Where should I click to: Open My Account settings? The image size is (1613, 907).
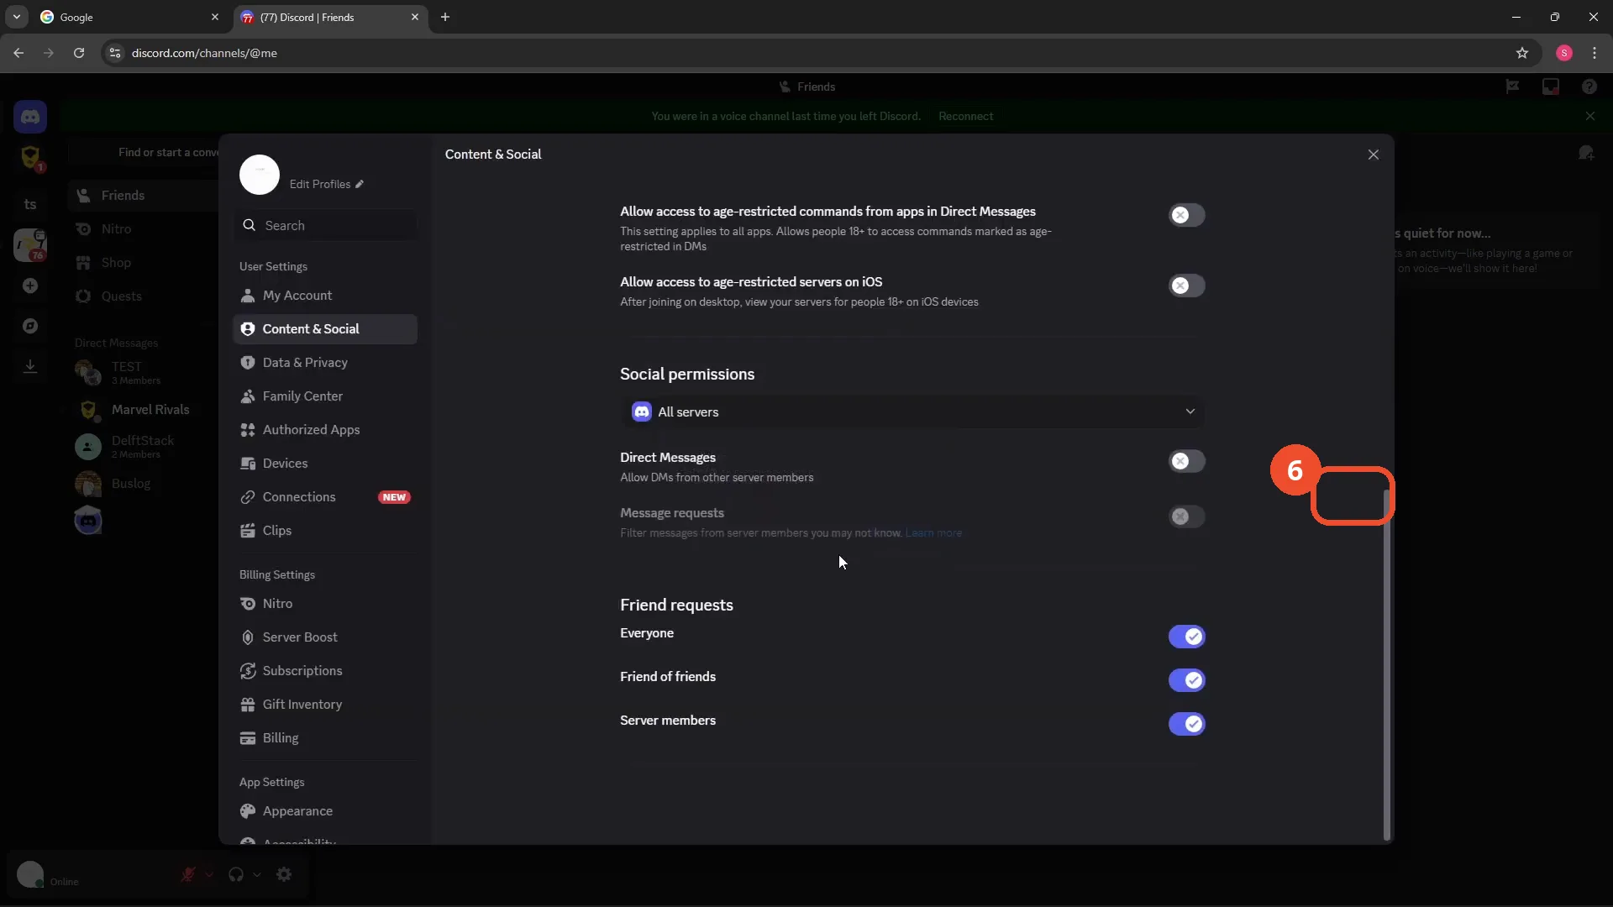pos(325,296)
